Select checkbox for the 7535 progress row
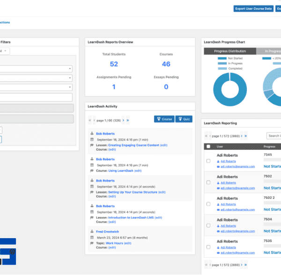281x275 pixels. tap(208, 247)
